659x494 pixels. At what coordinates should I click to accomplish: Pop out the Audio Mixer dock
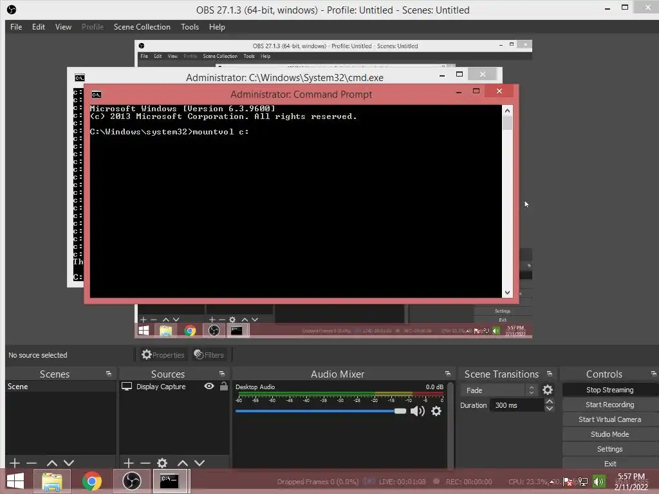tap(448, 374)
